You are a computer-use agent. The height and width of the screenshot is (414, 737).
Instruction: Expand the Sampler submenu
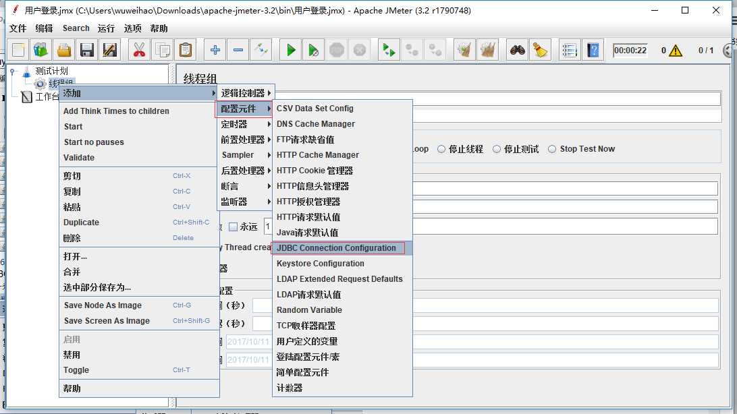click(245, 155)
